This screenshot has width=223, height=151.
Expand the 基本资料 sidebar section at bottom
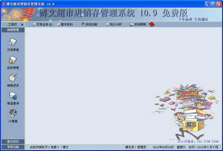13,141
